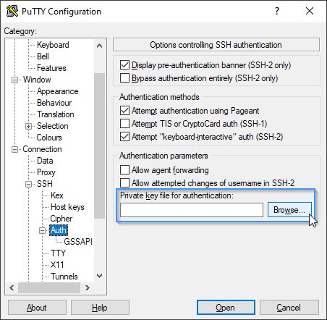Click the question mark help icon
Screen dimensions: 327x320
(x=277, y=11)
